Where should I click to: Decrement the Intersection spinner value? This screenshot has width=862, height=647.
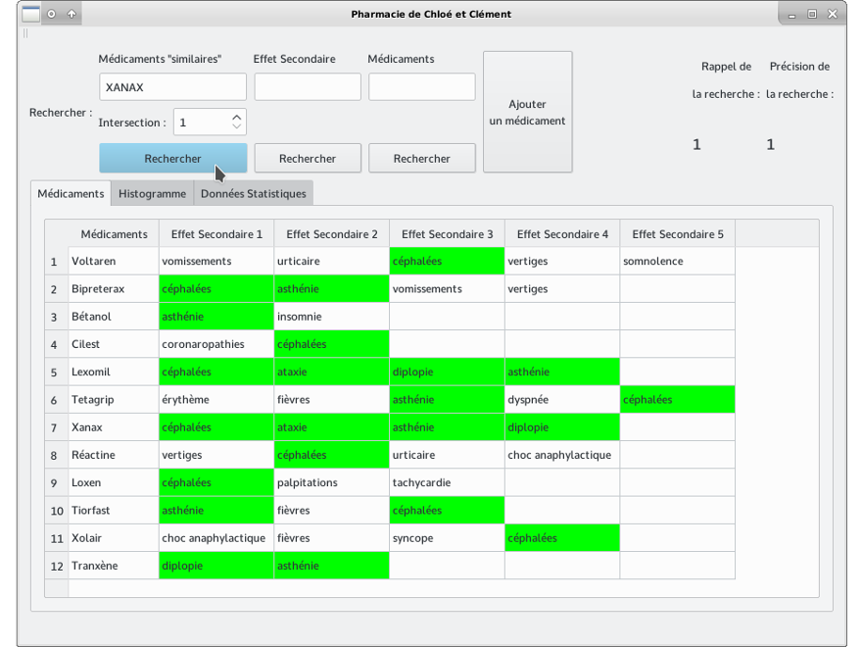(x=235, y=126)
